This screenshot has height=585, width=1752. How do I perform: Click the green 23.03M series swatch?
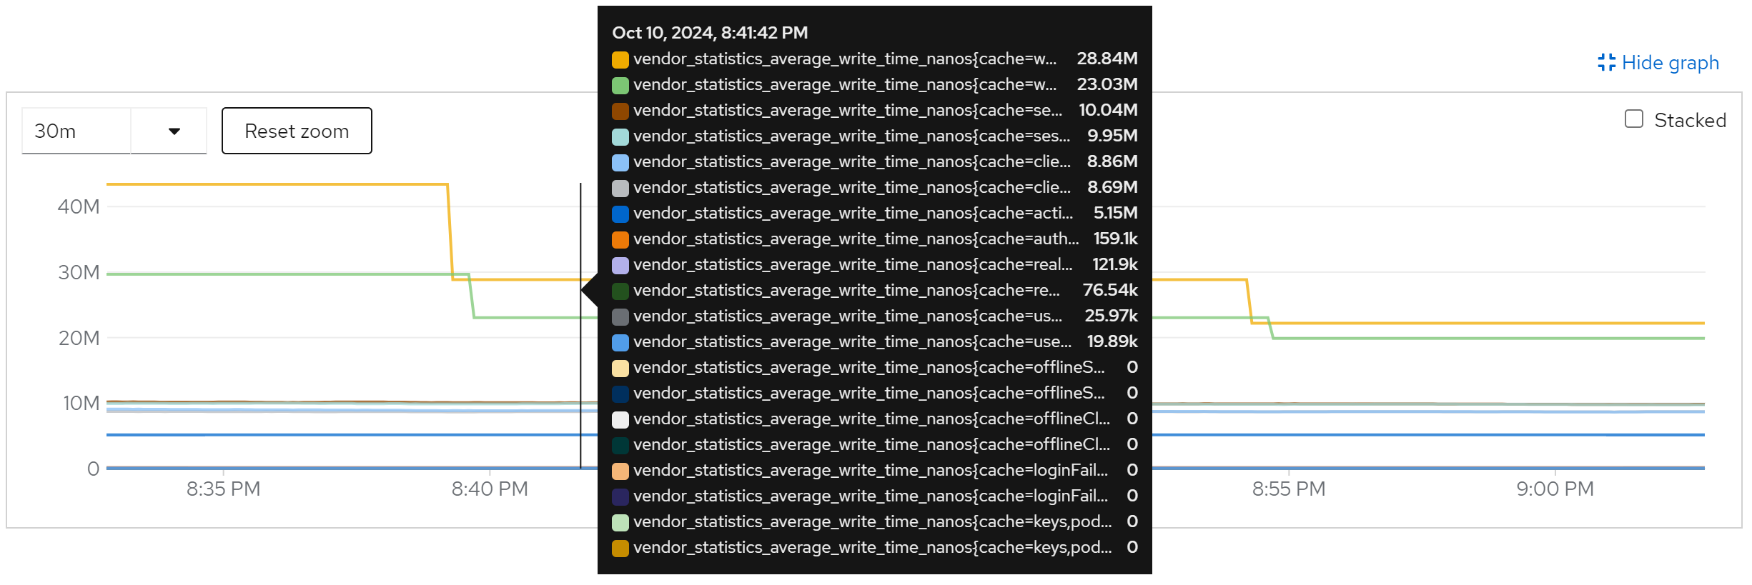click(620, 85)
